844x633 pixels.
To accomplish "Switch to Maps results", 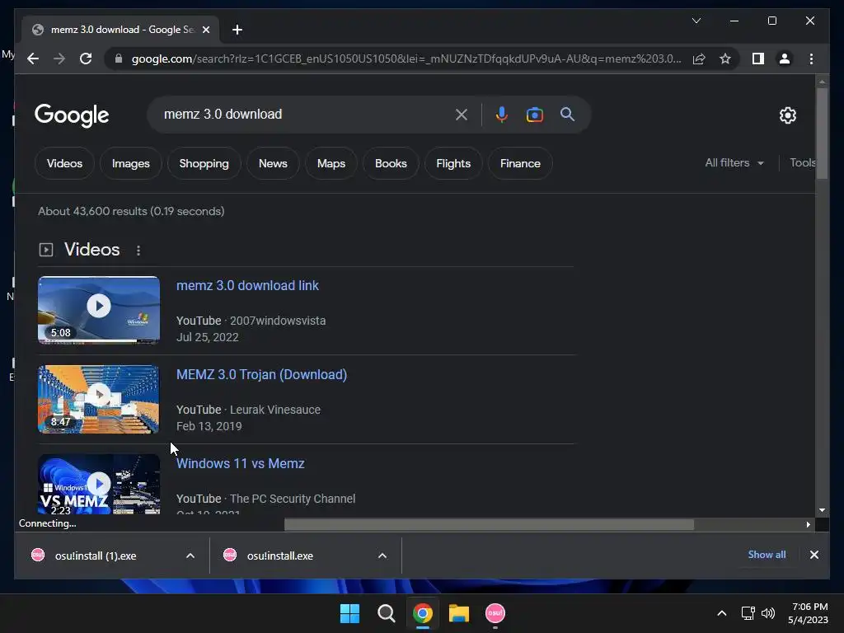I will [x=331, y=163].
